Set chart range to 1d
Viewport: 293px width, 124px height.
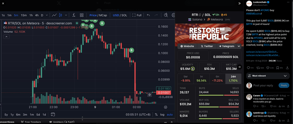[44, 115]
